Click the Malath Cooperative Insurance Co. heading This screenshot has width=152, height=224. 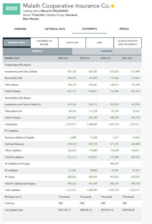coord(66,6)
